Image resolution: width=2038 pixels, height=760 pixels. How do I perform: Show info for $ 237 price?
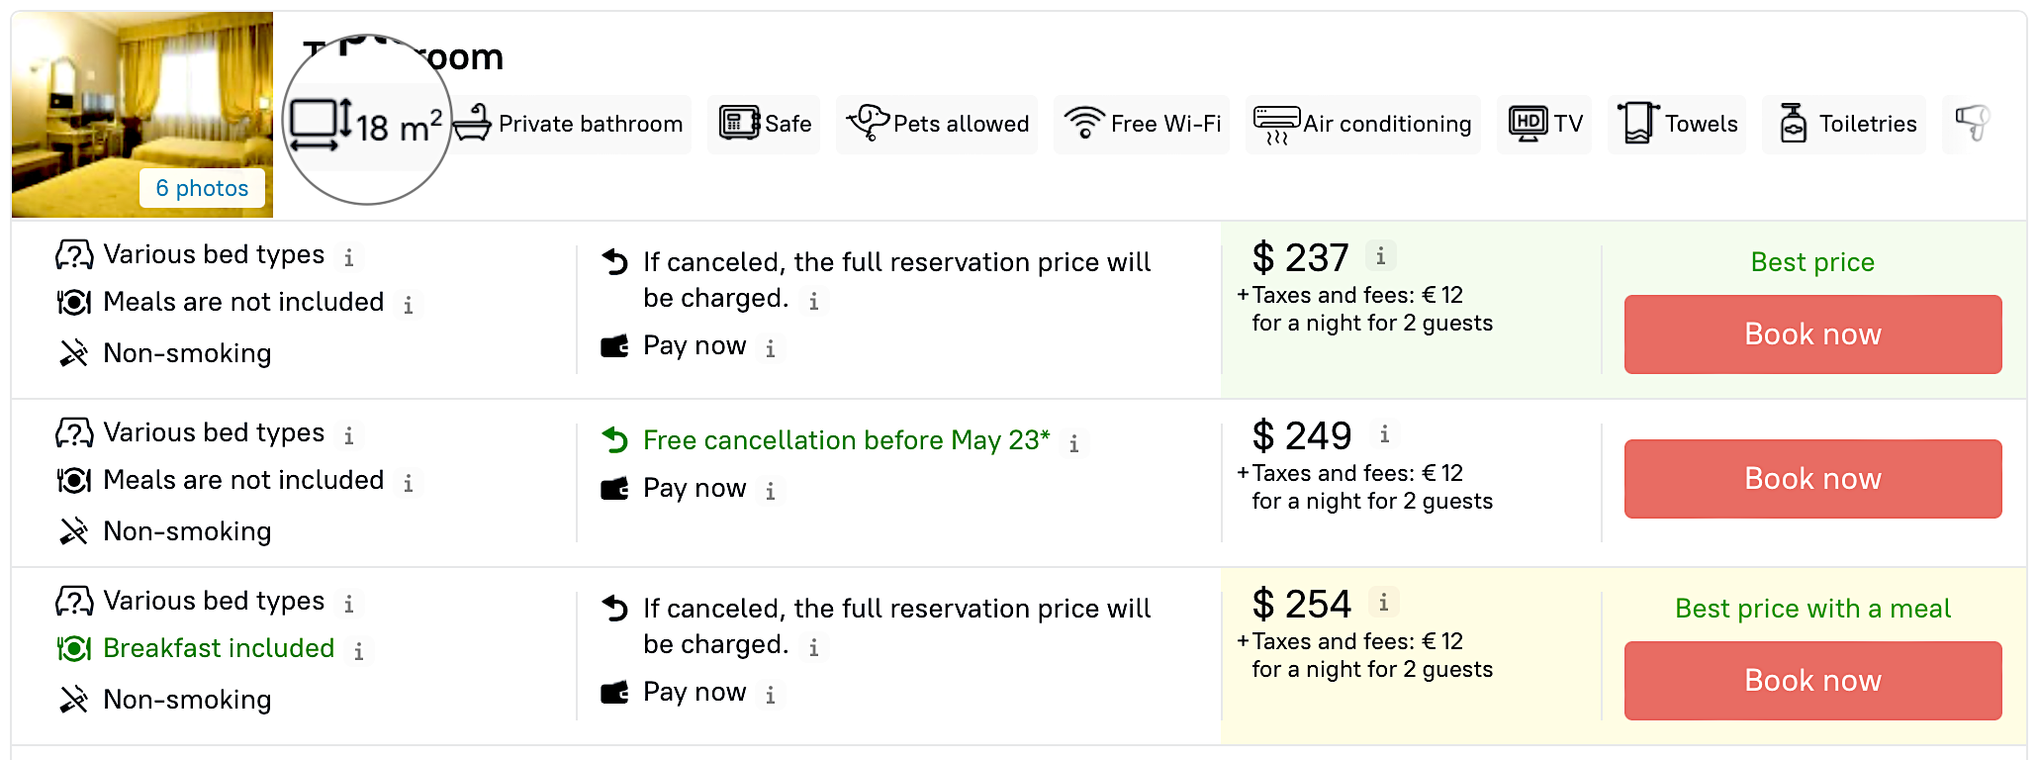(x=1381, y=256)
